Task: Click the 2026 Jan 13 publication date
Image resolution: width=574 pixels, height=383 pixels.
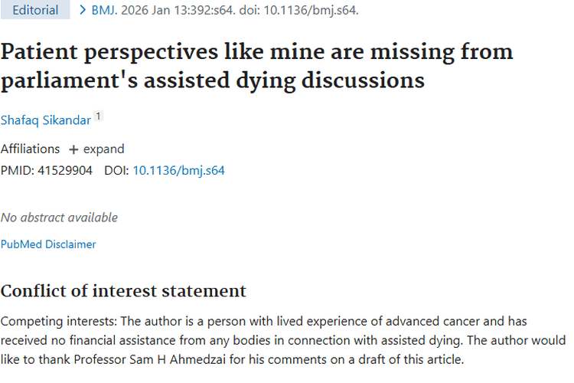Action: tap(168, 11)
